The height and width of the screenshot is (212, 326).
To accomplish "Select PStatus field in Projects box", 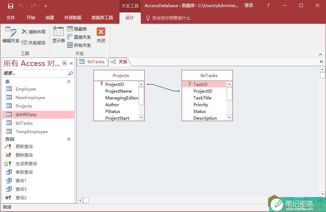I will point(112,112).
